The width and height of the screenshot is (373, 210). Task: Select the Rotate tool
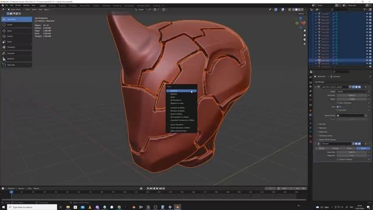17,36
